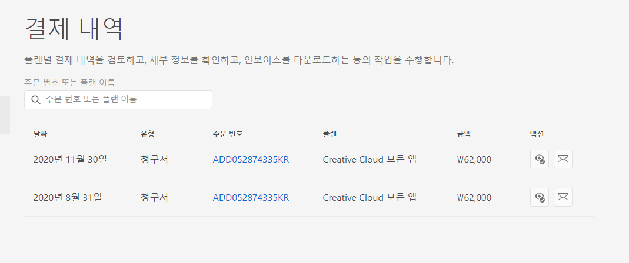
Task: Click the 유형 column header
Action: (147, 134)
